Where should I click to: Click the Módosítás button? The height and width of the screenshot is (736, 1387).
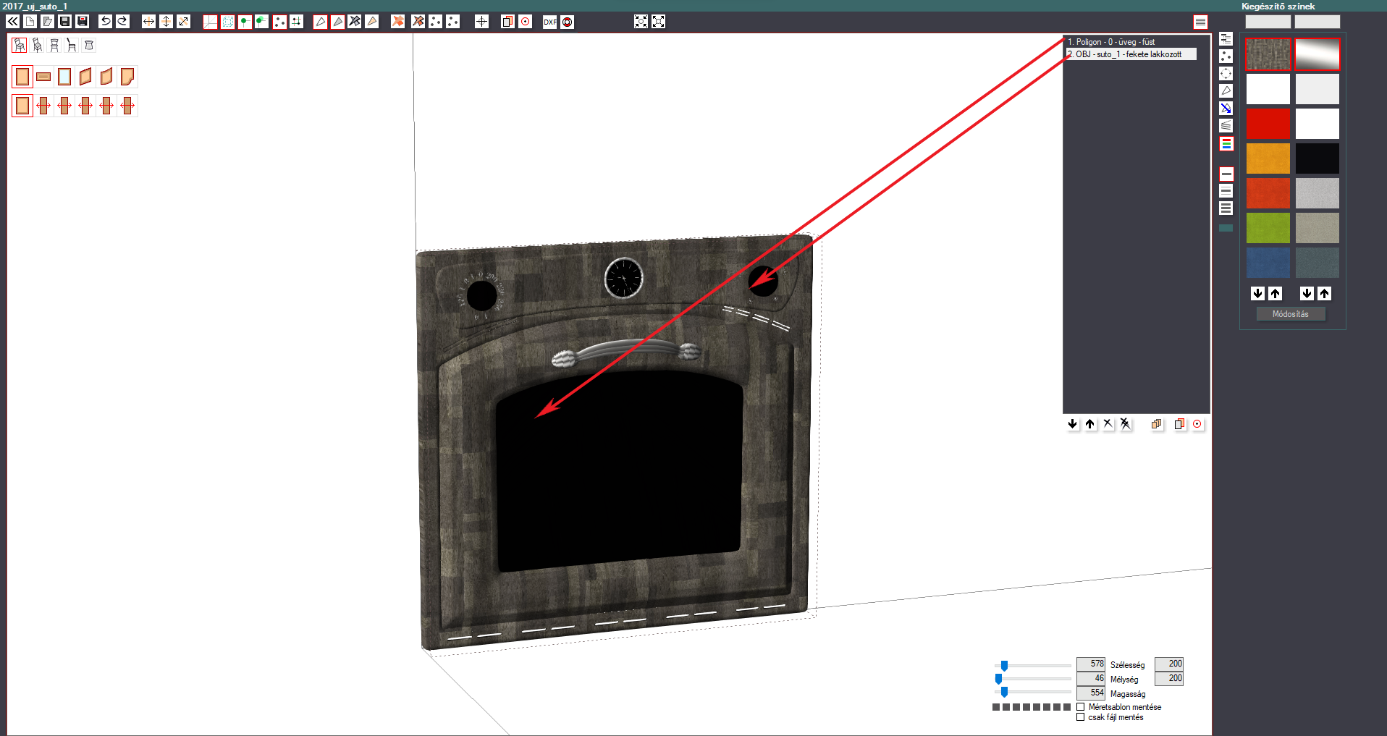tap(1291, 314)
